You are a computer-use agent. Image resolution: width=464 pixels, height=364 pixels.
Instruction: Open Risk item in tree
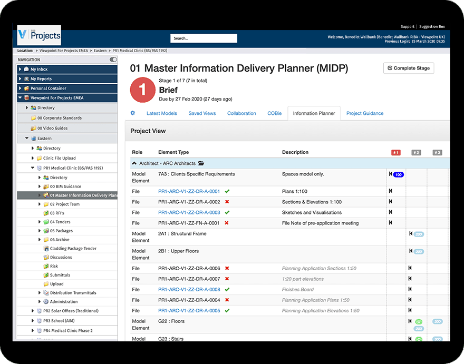[x=54, y=266]
